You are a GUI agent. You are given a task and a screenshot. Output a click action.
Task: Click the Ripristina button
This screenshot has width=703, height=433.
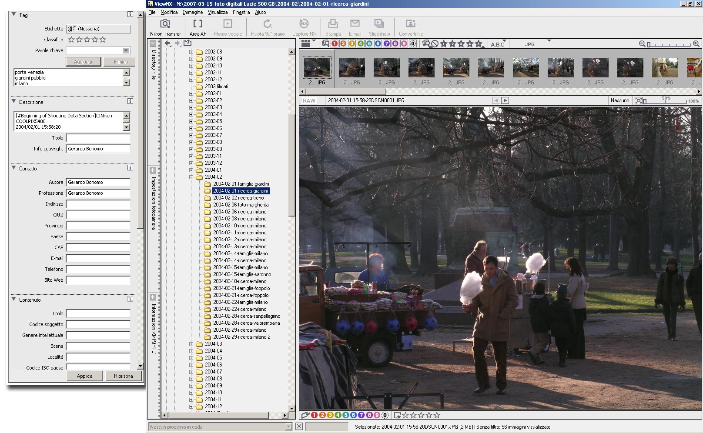(124, 376)
